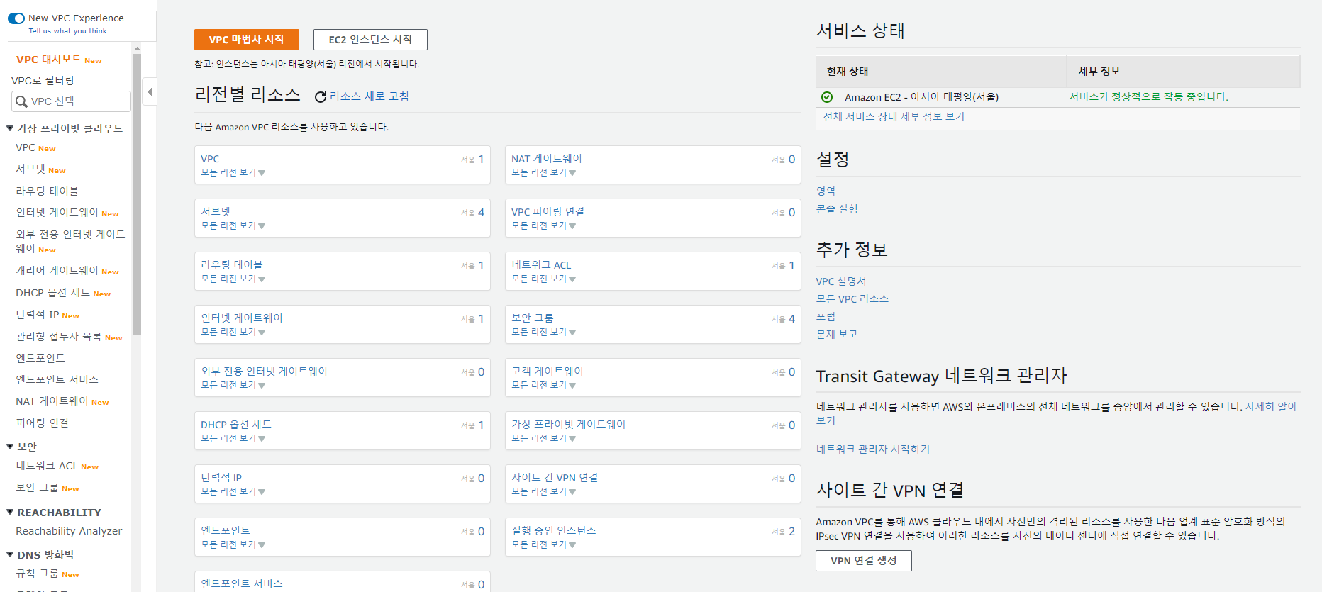Select 보안 그룹 in the sidebar
1322x592 pixels.
[x=38, y=488]
